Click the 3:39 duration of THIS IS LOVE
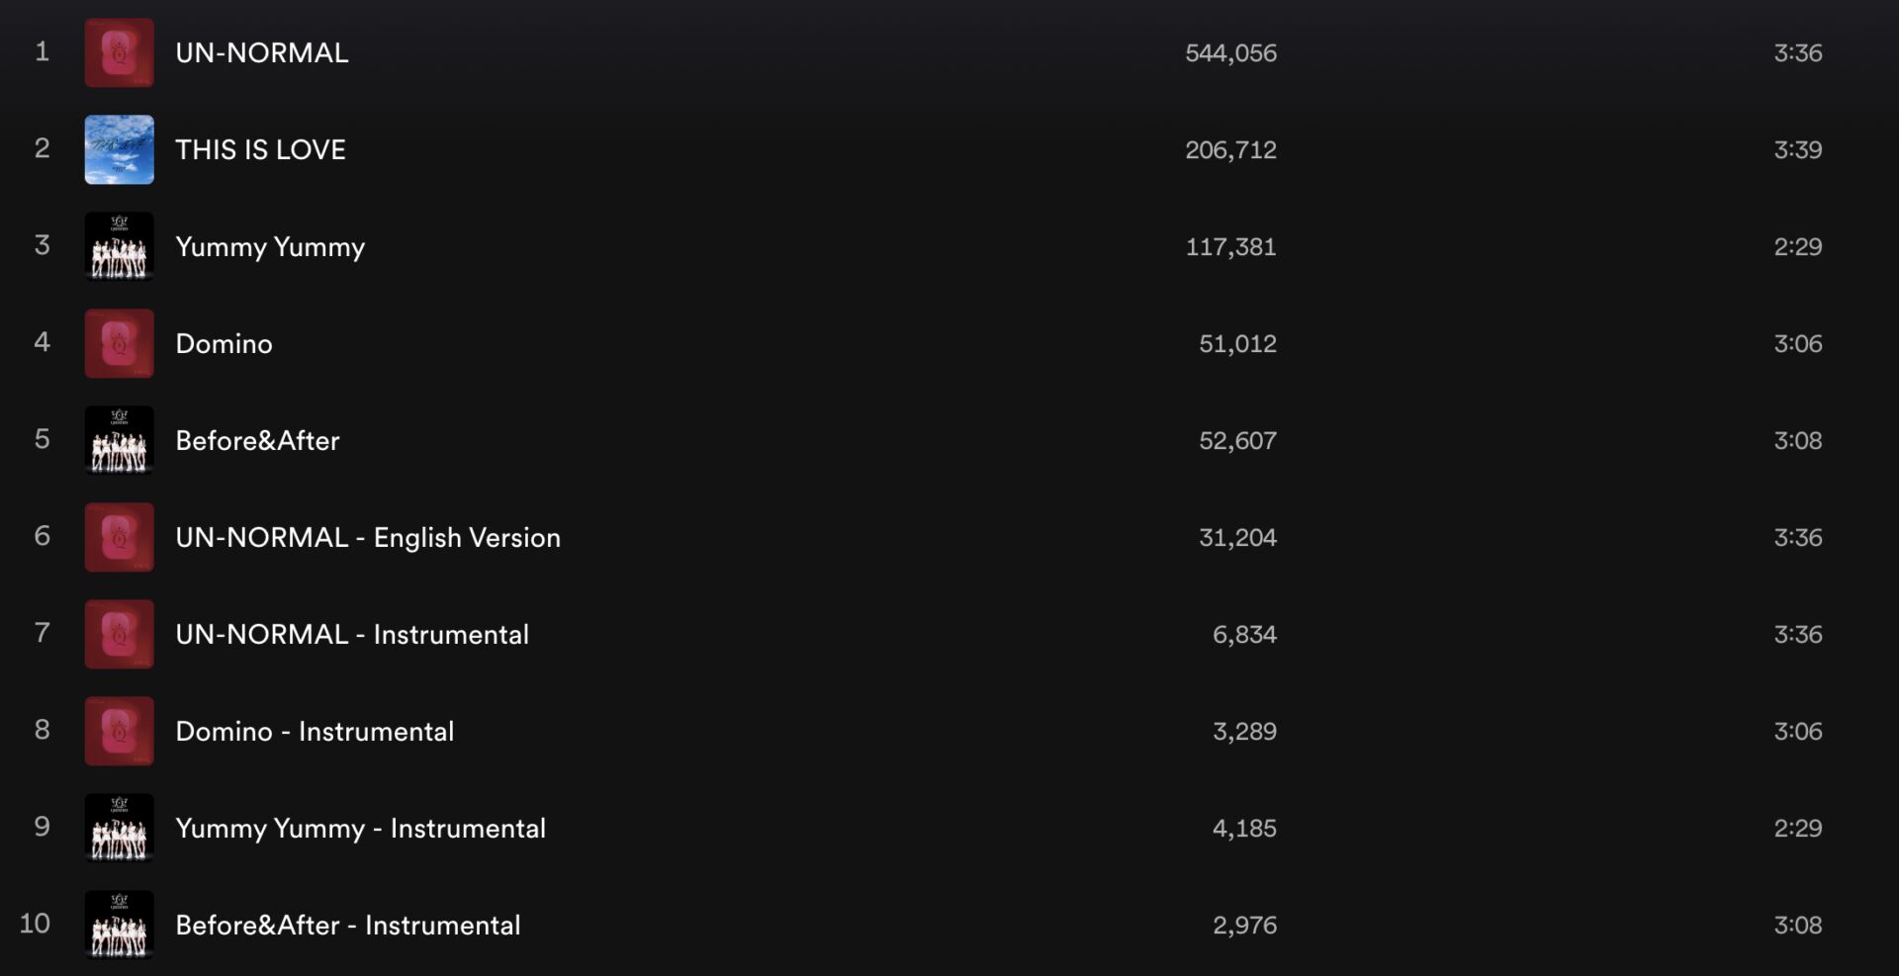The image size is (1899, 976). (1800, 149)
